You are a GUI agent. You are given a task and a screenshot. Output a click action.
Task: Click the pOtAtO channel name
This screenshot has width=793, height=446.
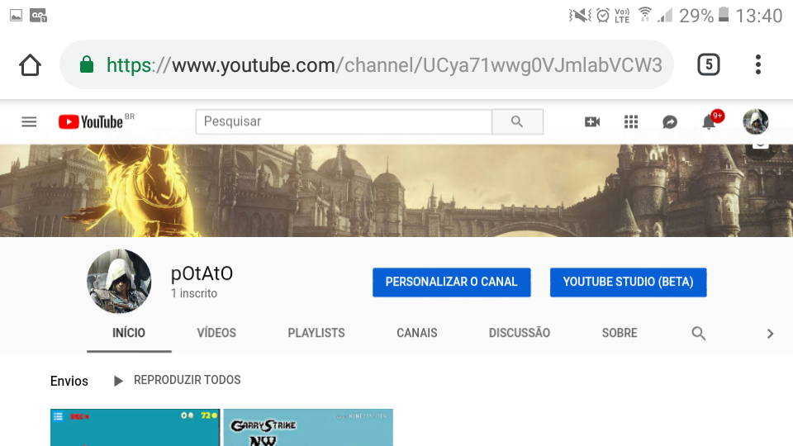[x=202, y=273]
